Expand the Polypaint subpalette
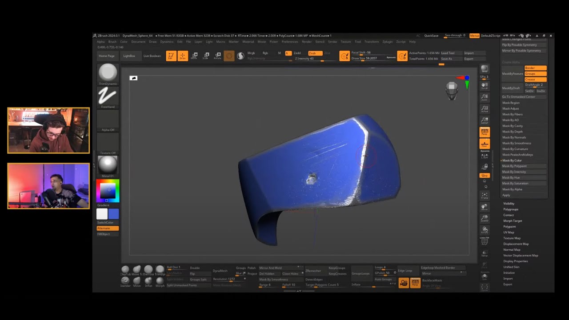The height and width of the screenshot is (320, 569). 509,227
